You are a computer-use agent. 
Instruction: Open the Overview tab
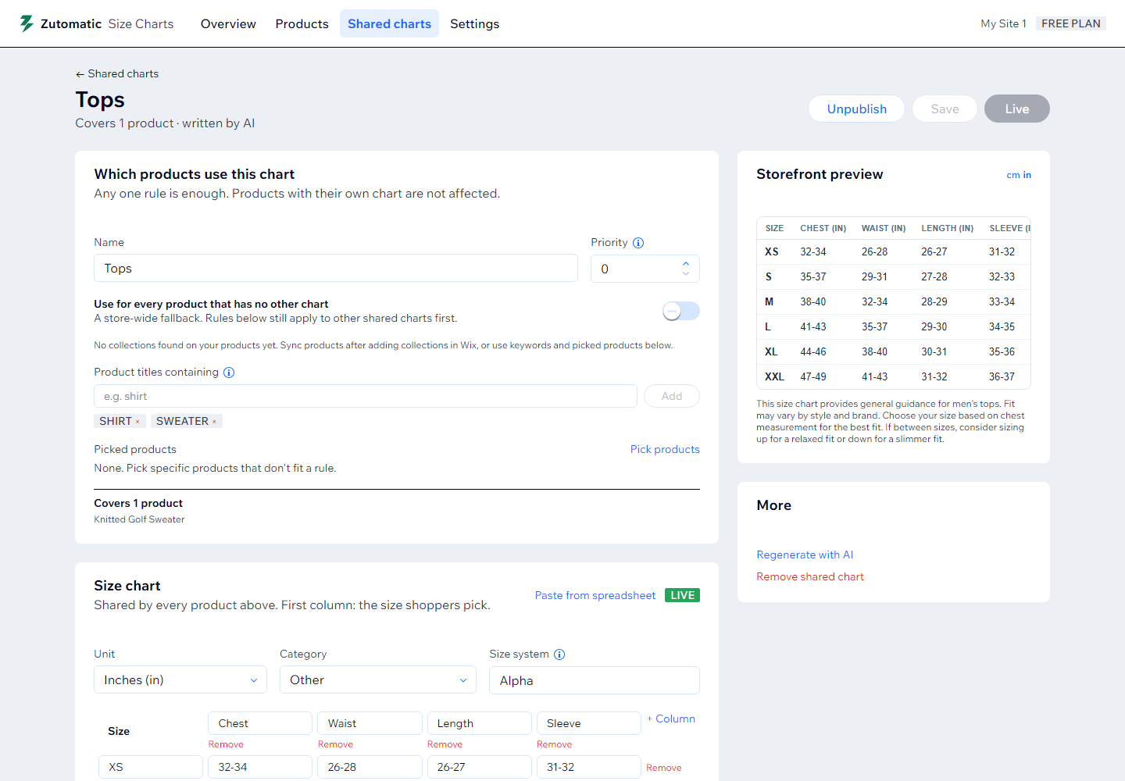(x=228, y=23)
